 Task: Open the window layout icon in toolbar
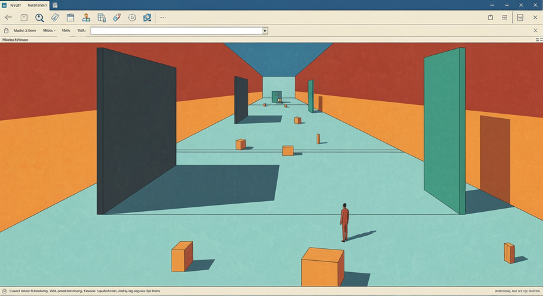click(70, 18)
